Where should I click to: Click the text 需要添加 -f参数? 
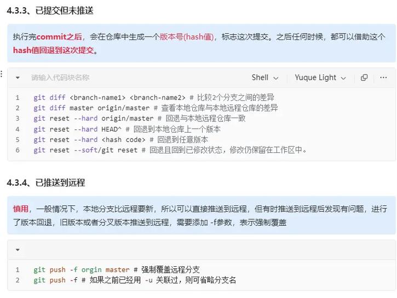pos(204,222)
